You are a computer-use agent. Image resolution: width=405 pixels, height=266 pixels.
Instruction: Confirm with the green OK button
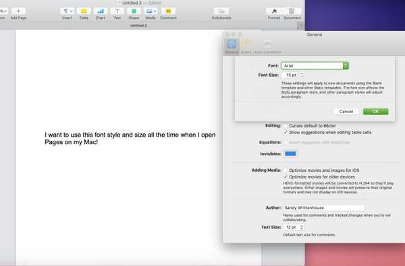pos(375,111)
